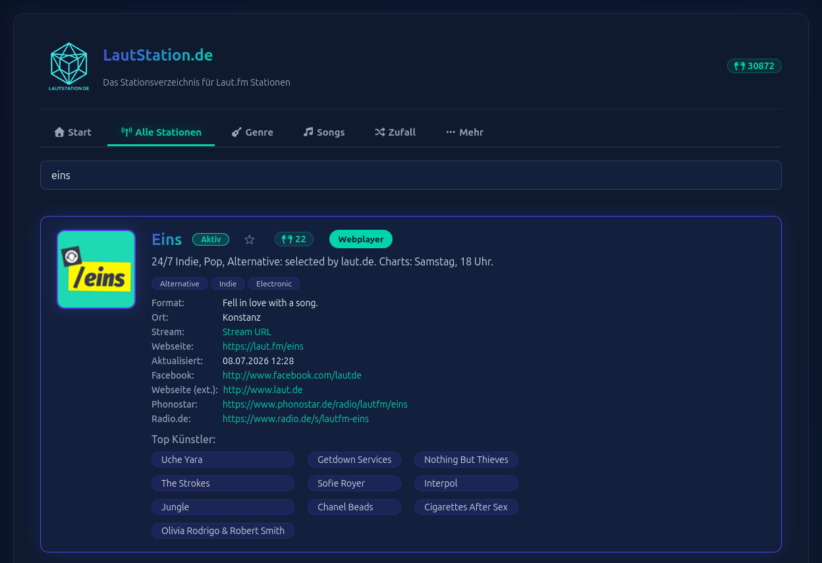
Task: Open the Alle Stationen tab
Action: pos(161,132)
